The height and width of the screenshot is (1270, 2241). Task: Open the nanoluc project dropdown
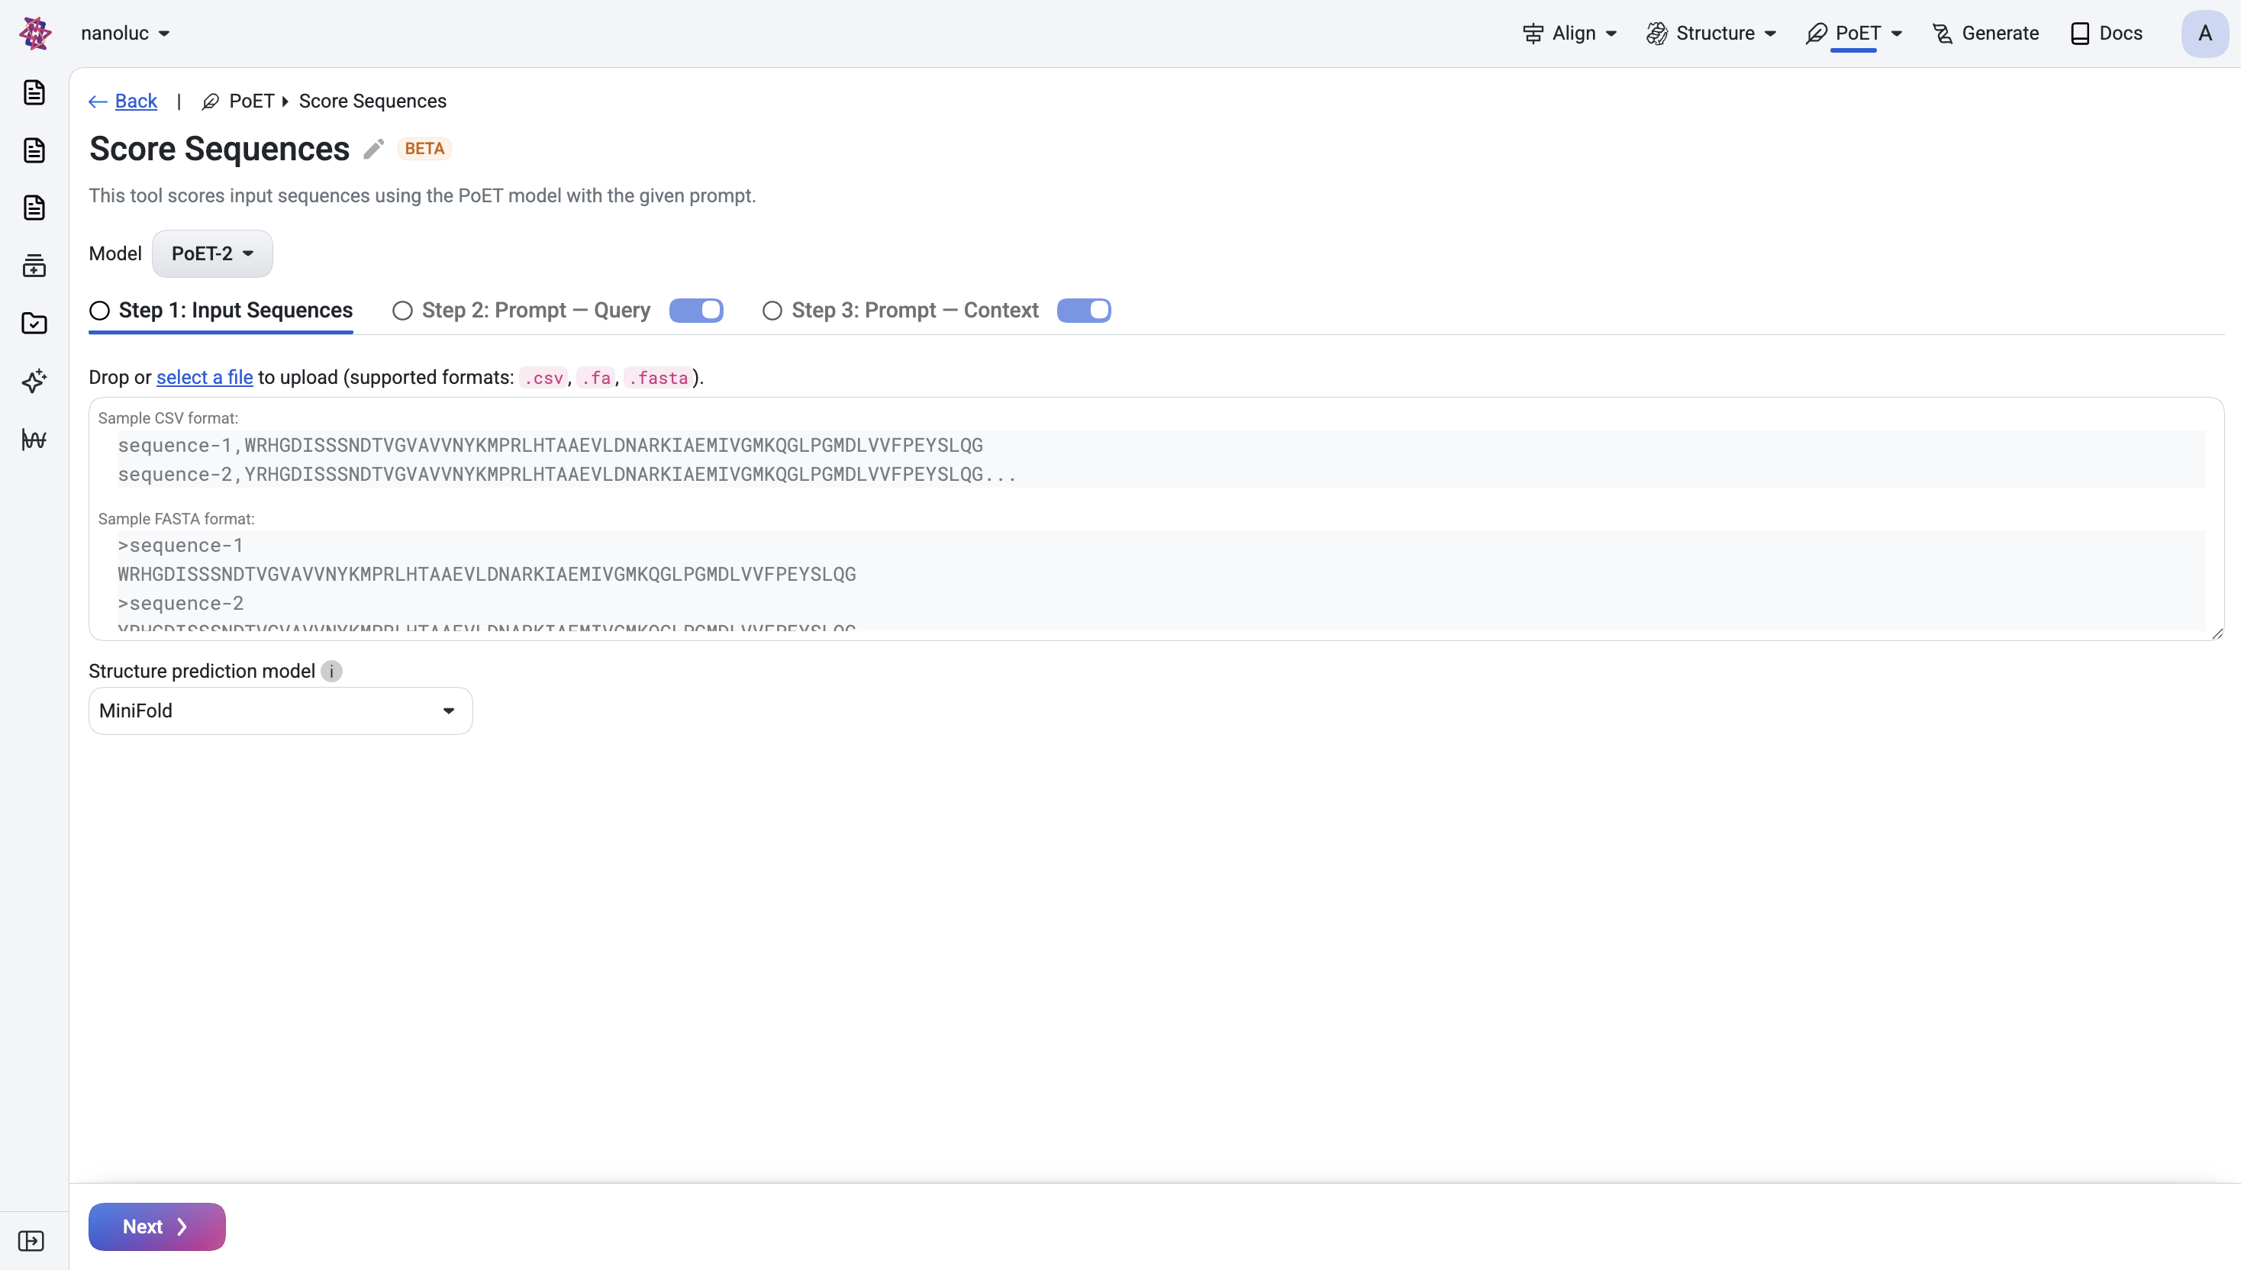coord(124,33)
